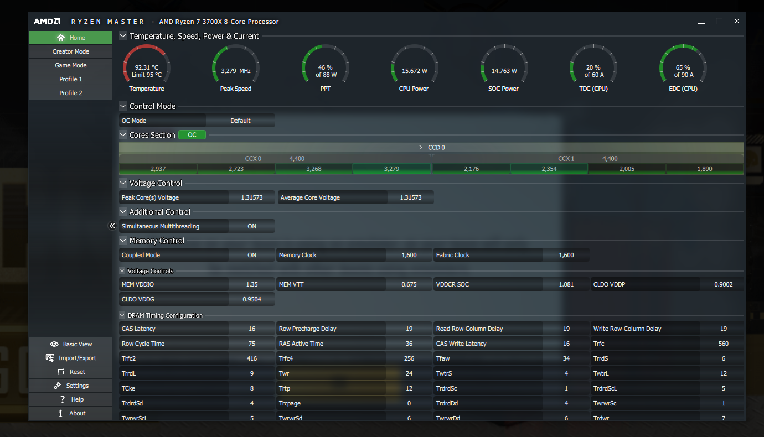Click the CCX 1 label
The width and height of the screenshot is (764, 437).
[566, 159]
